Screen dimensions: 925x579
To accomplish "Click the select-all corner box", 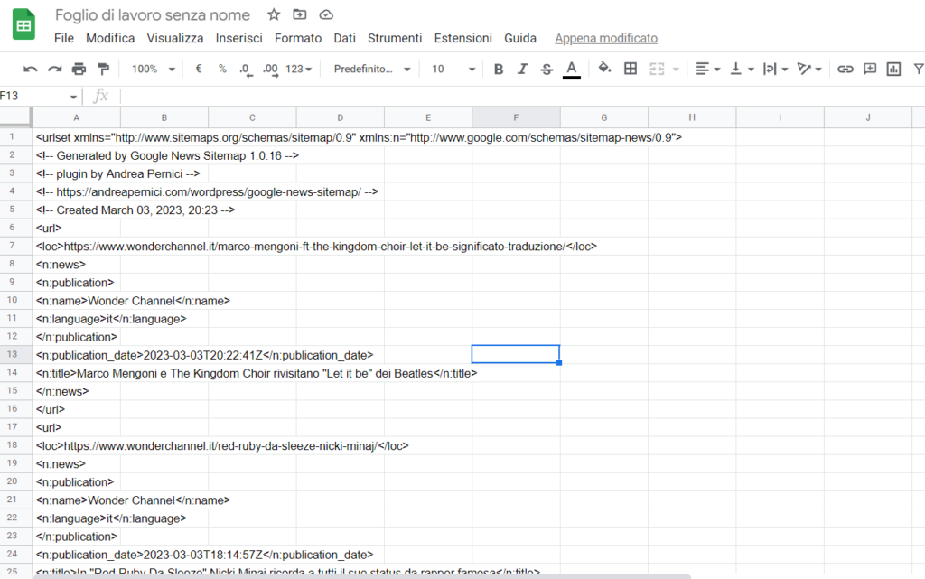I will [x=15, y=118].
